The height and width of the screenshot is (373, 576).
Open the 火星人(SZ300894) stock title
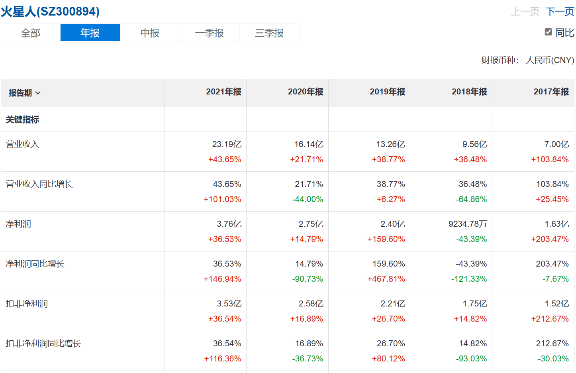click(50, 11)
